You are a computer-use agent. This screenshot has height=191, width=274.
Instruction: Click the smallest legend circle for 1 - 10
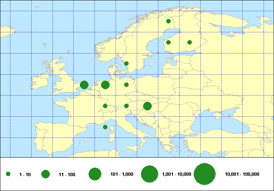8,174
